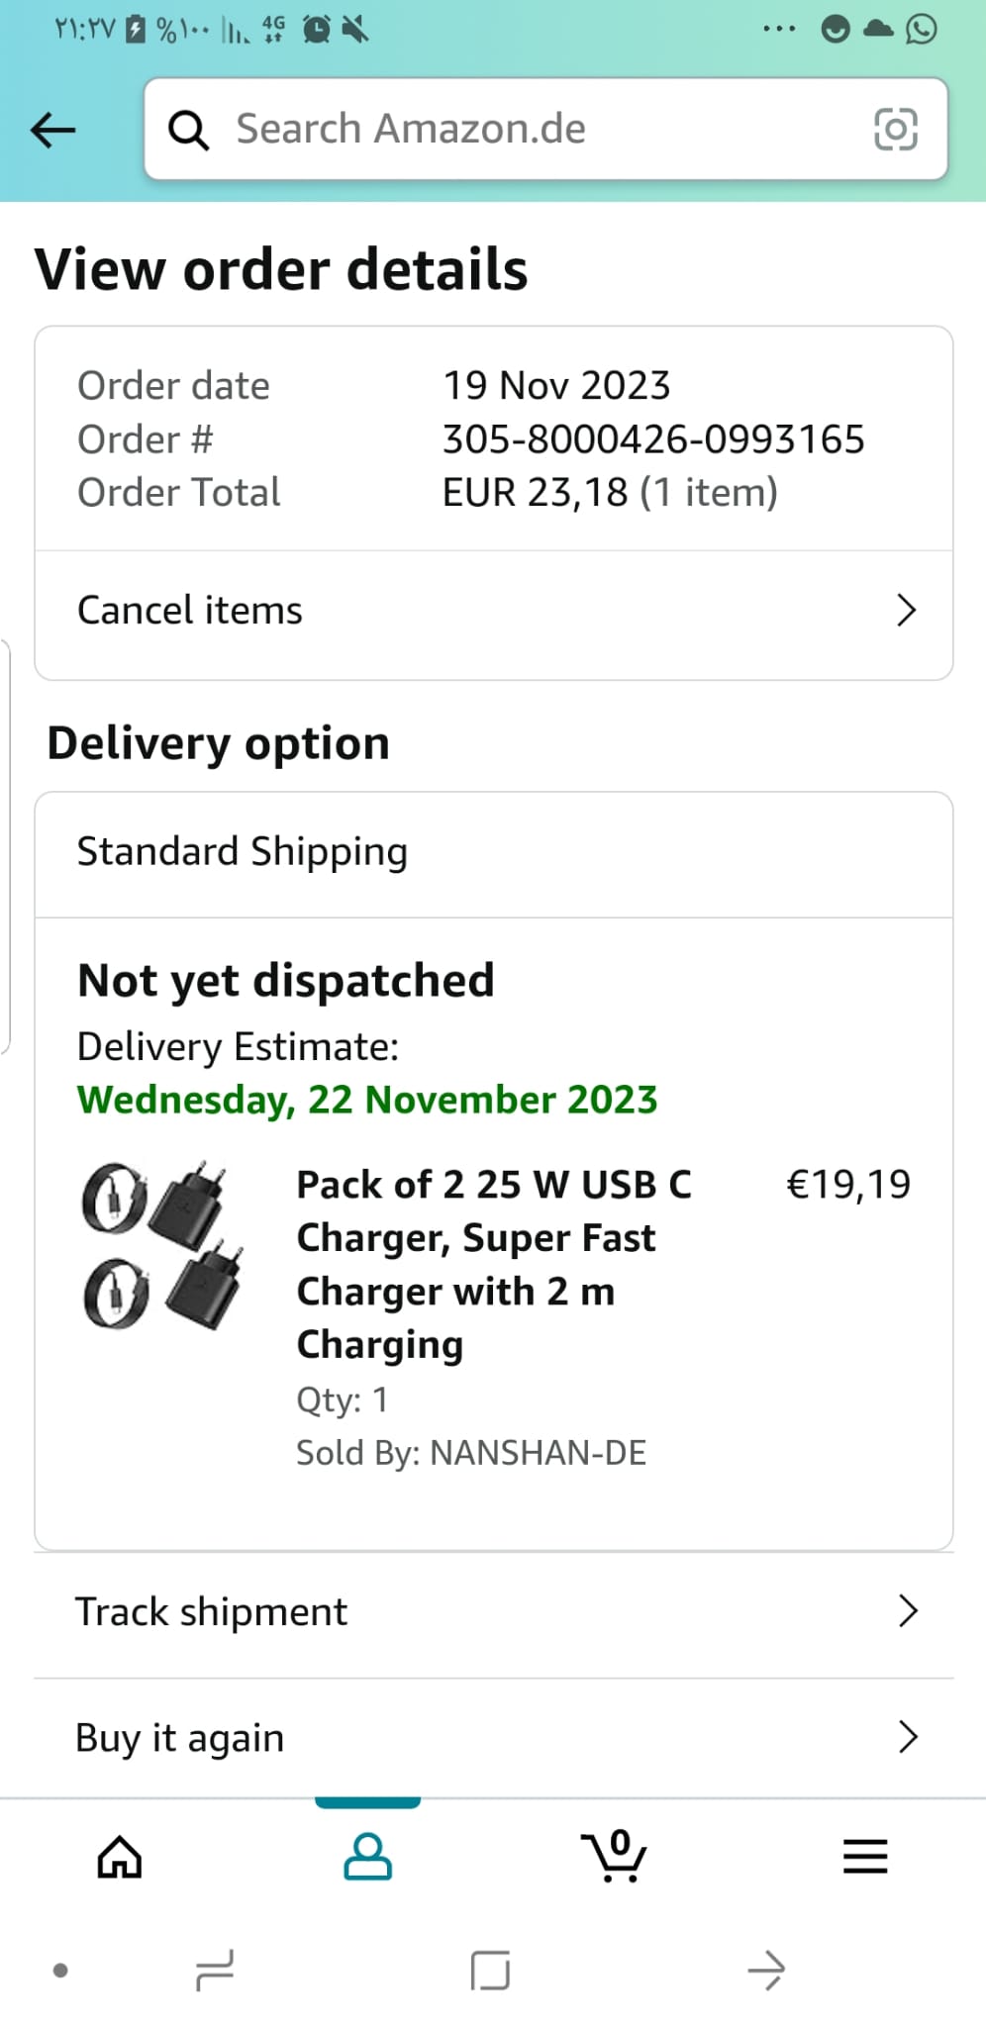Open Track shipment link

(212, 1611)
